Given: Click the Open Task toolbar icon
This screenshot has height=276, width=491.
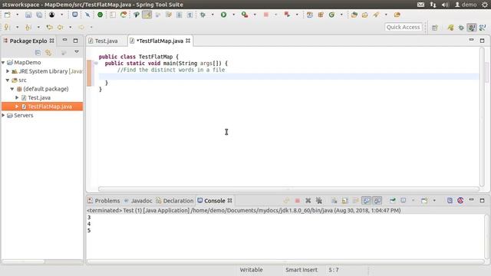Looking at the screenshot, I should (365, 15).
